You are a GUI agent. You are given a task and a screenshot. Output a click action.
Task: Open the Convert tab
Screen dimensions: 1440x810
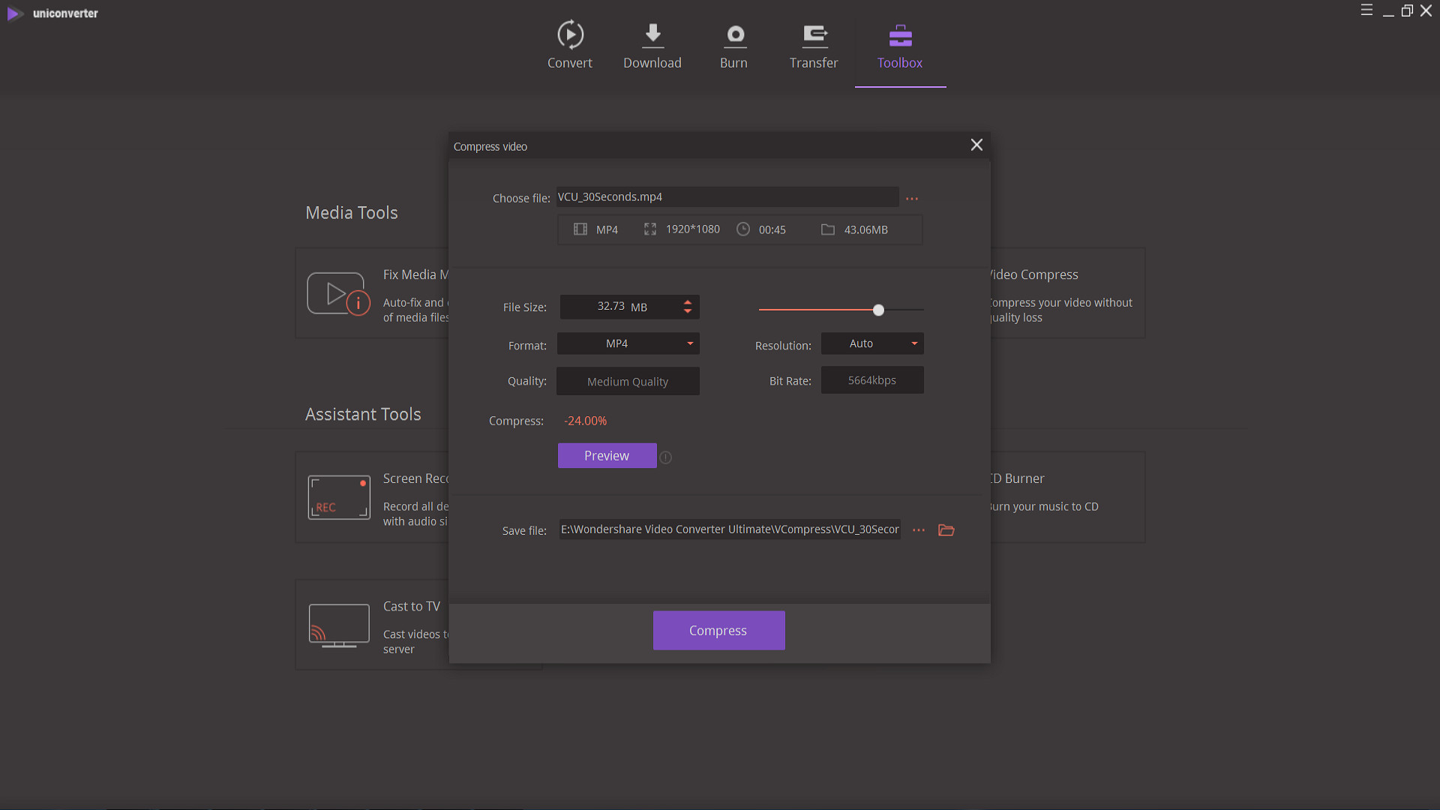(x=570, y=46)
